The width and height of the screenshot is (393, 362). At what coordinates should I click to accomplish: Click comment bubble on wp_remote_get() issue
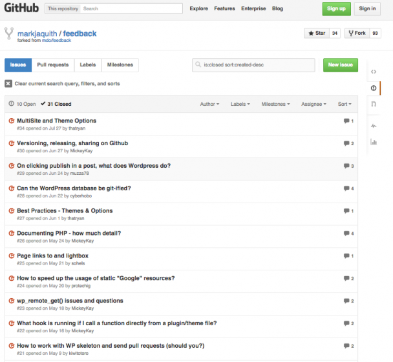346,301
